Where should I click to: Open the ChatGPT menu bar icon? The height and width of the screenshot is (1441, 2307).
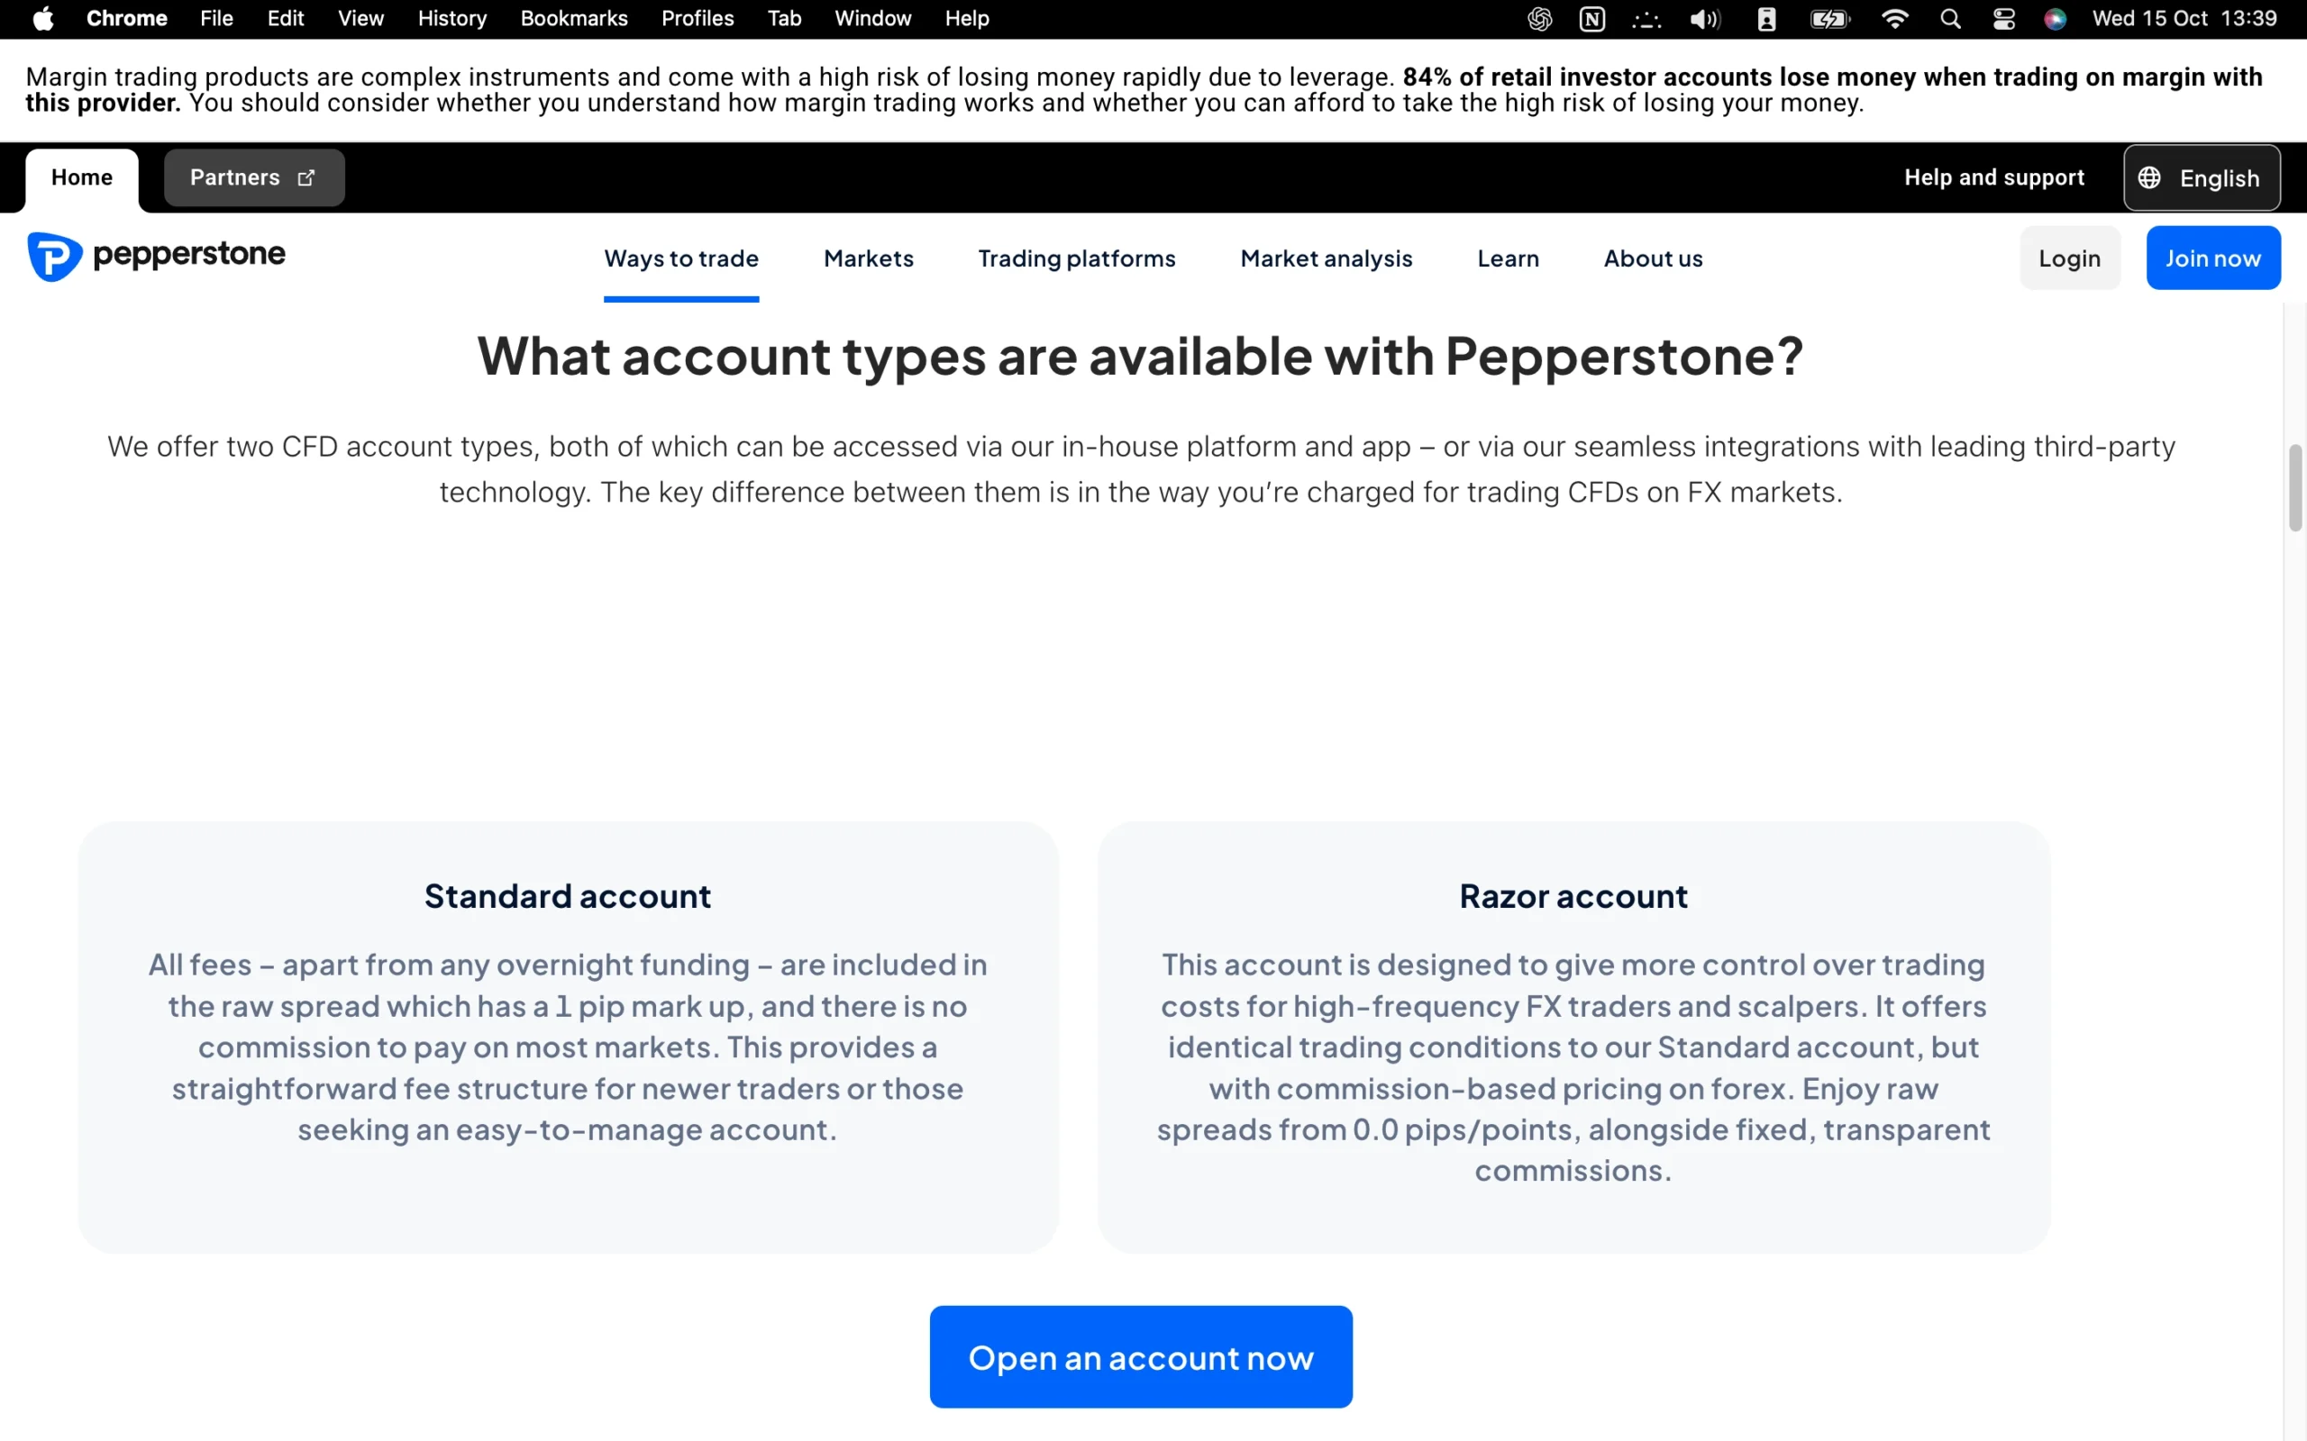click(x=1539, y=19)
